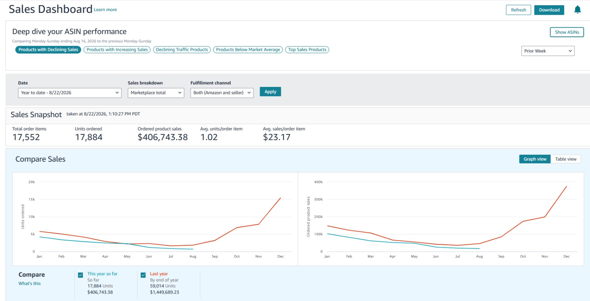Open the What's this link
Screen dimensions: 590x301
click(29, 284)
